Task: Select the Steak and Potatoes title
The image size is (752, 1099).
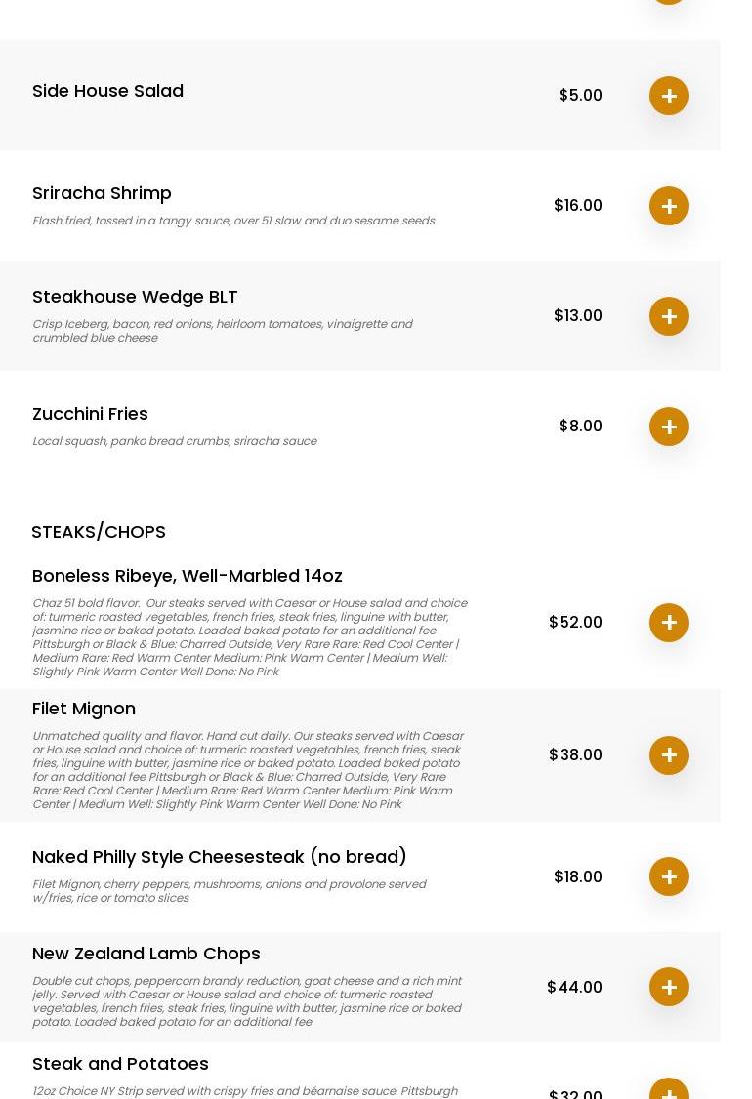Action: tap(120, 1063)
